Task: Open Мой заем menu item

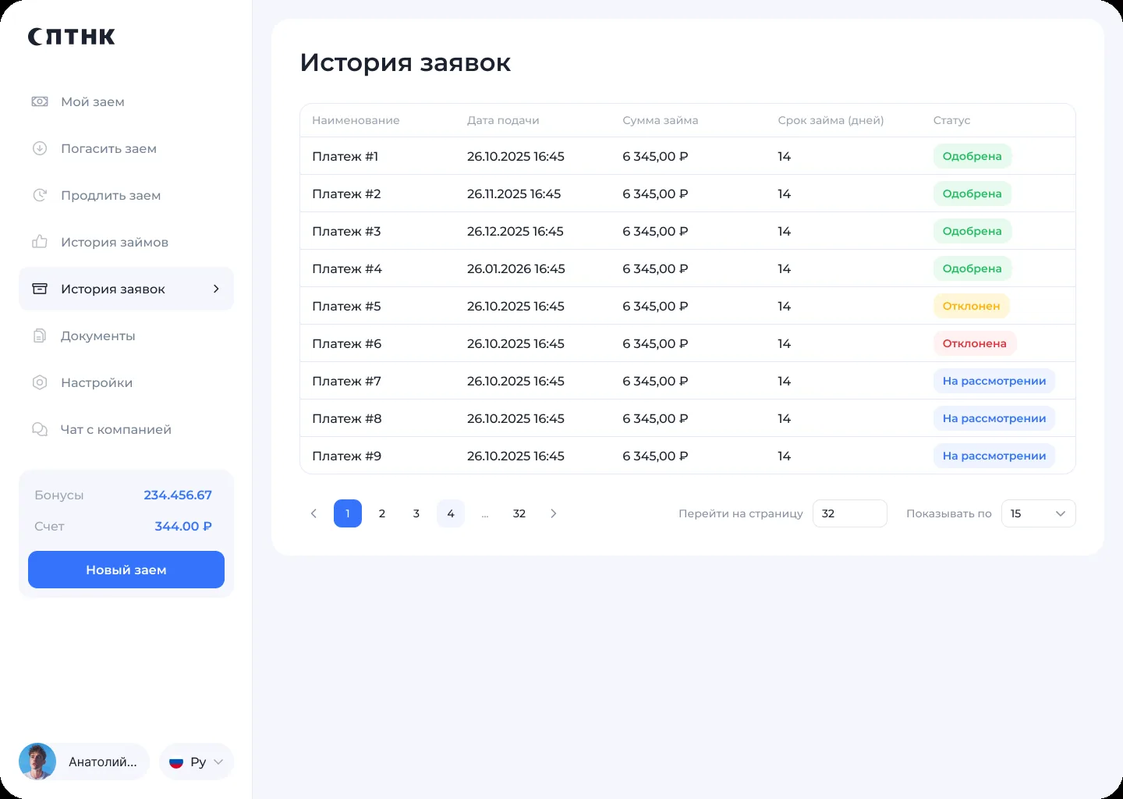Action: point(126,101)
